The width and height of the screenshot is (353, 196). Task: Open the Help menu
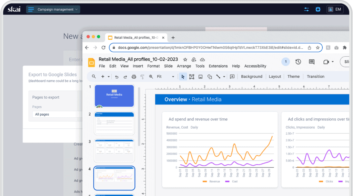point(236,66)
